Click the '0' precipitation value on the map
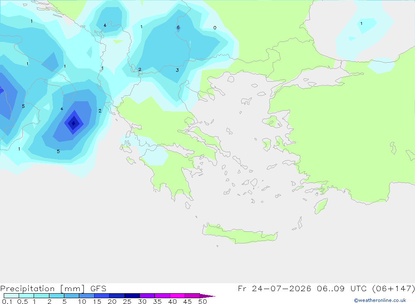Image resolution: width=415 pixels, height=304 pixels. point(215,28)
